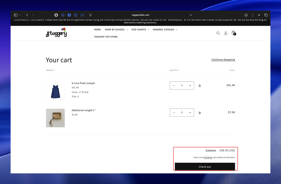Click the Continue shopping link
281x184 pixels.
223,59
